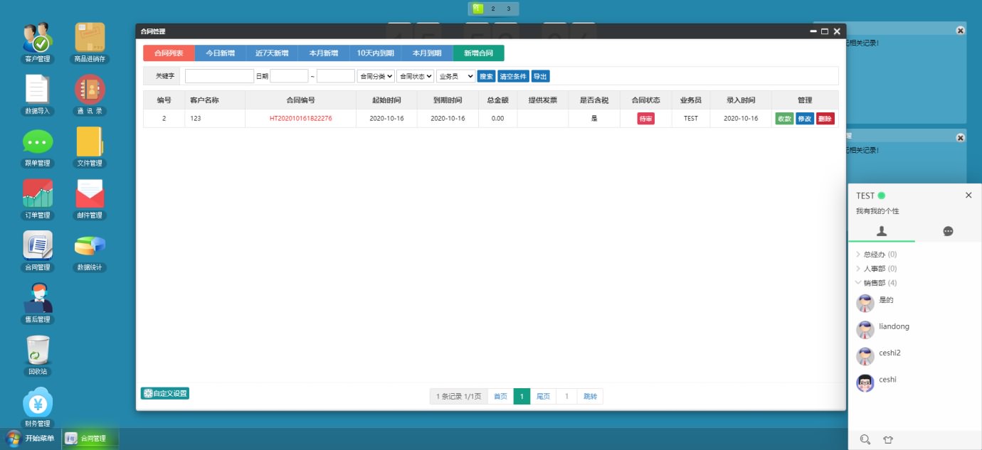This screenshot has height=450, width=982.
Task: Select contact 是的 avatar
Action: click(865, 304)
